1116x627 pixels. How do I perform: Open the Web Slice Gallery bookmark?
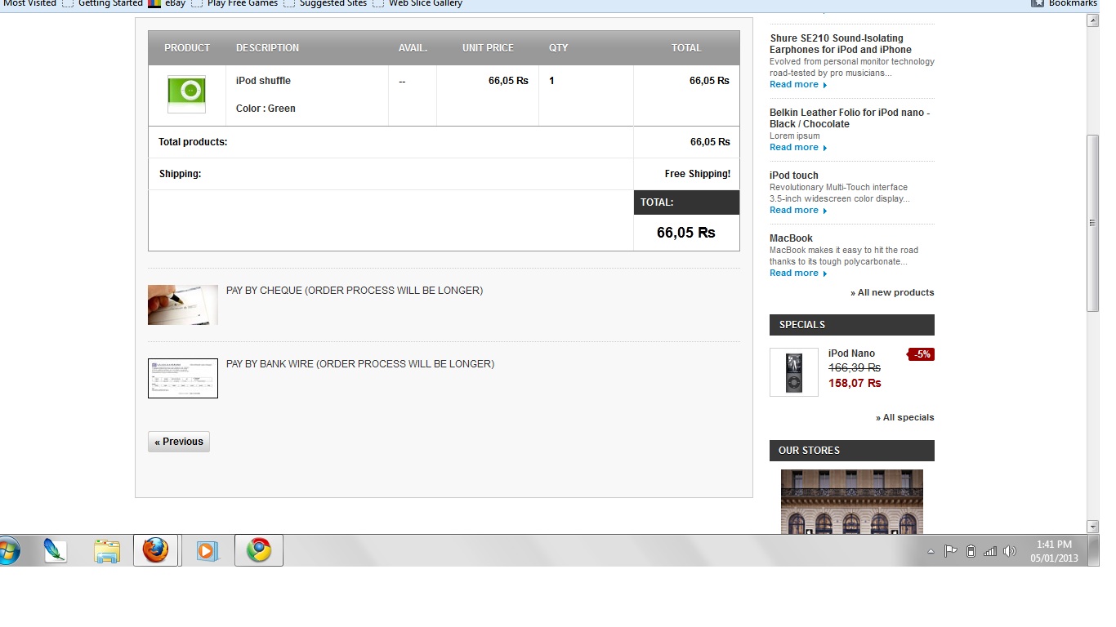coord(417,3)
